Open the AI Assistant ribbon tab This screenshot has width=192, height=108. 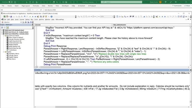[81, 6]
